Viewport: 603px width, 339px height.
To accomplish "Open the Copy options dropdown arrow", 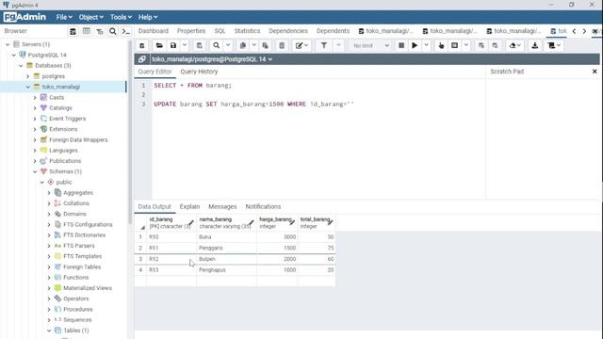I will tap(254, 45).
